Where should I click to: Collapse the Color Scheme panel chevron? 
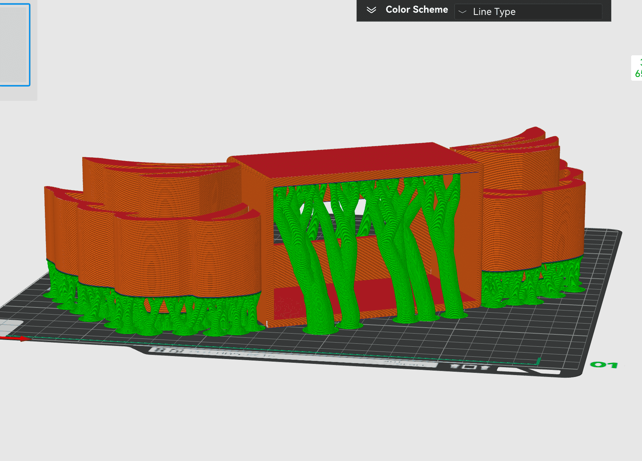[371, 10]
